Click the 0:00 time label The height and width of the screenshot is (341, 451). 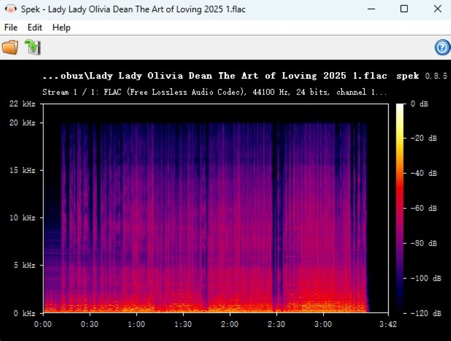tap(43, 324)
